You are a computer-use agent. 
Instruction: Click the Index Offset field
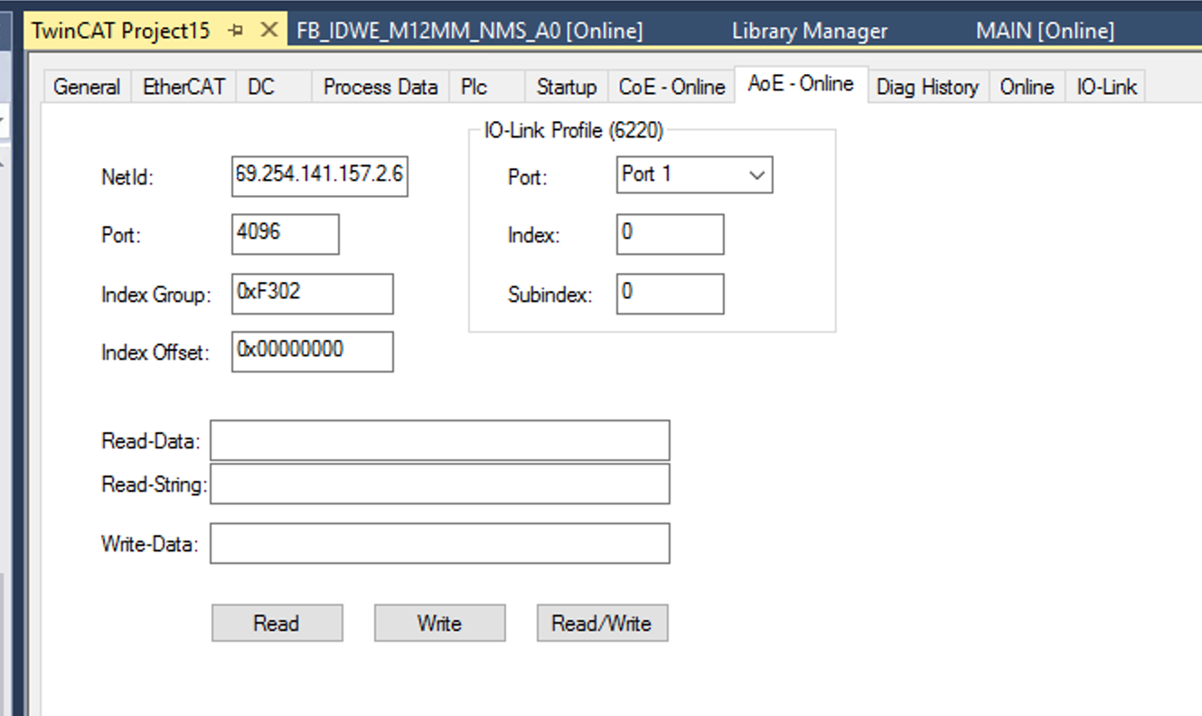point(313,352)
